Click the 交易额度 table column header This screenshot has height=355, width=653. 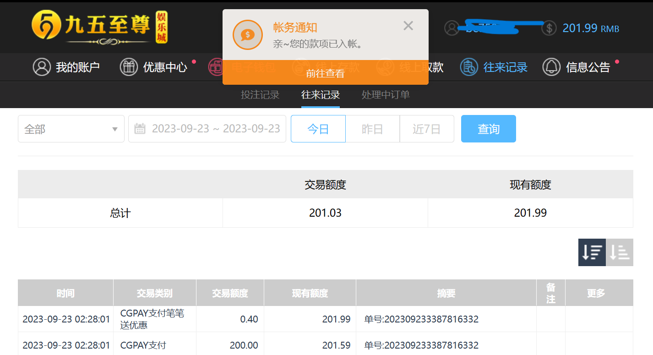pyautogui.click(x=230, y=293)
